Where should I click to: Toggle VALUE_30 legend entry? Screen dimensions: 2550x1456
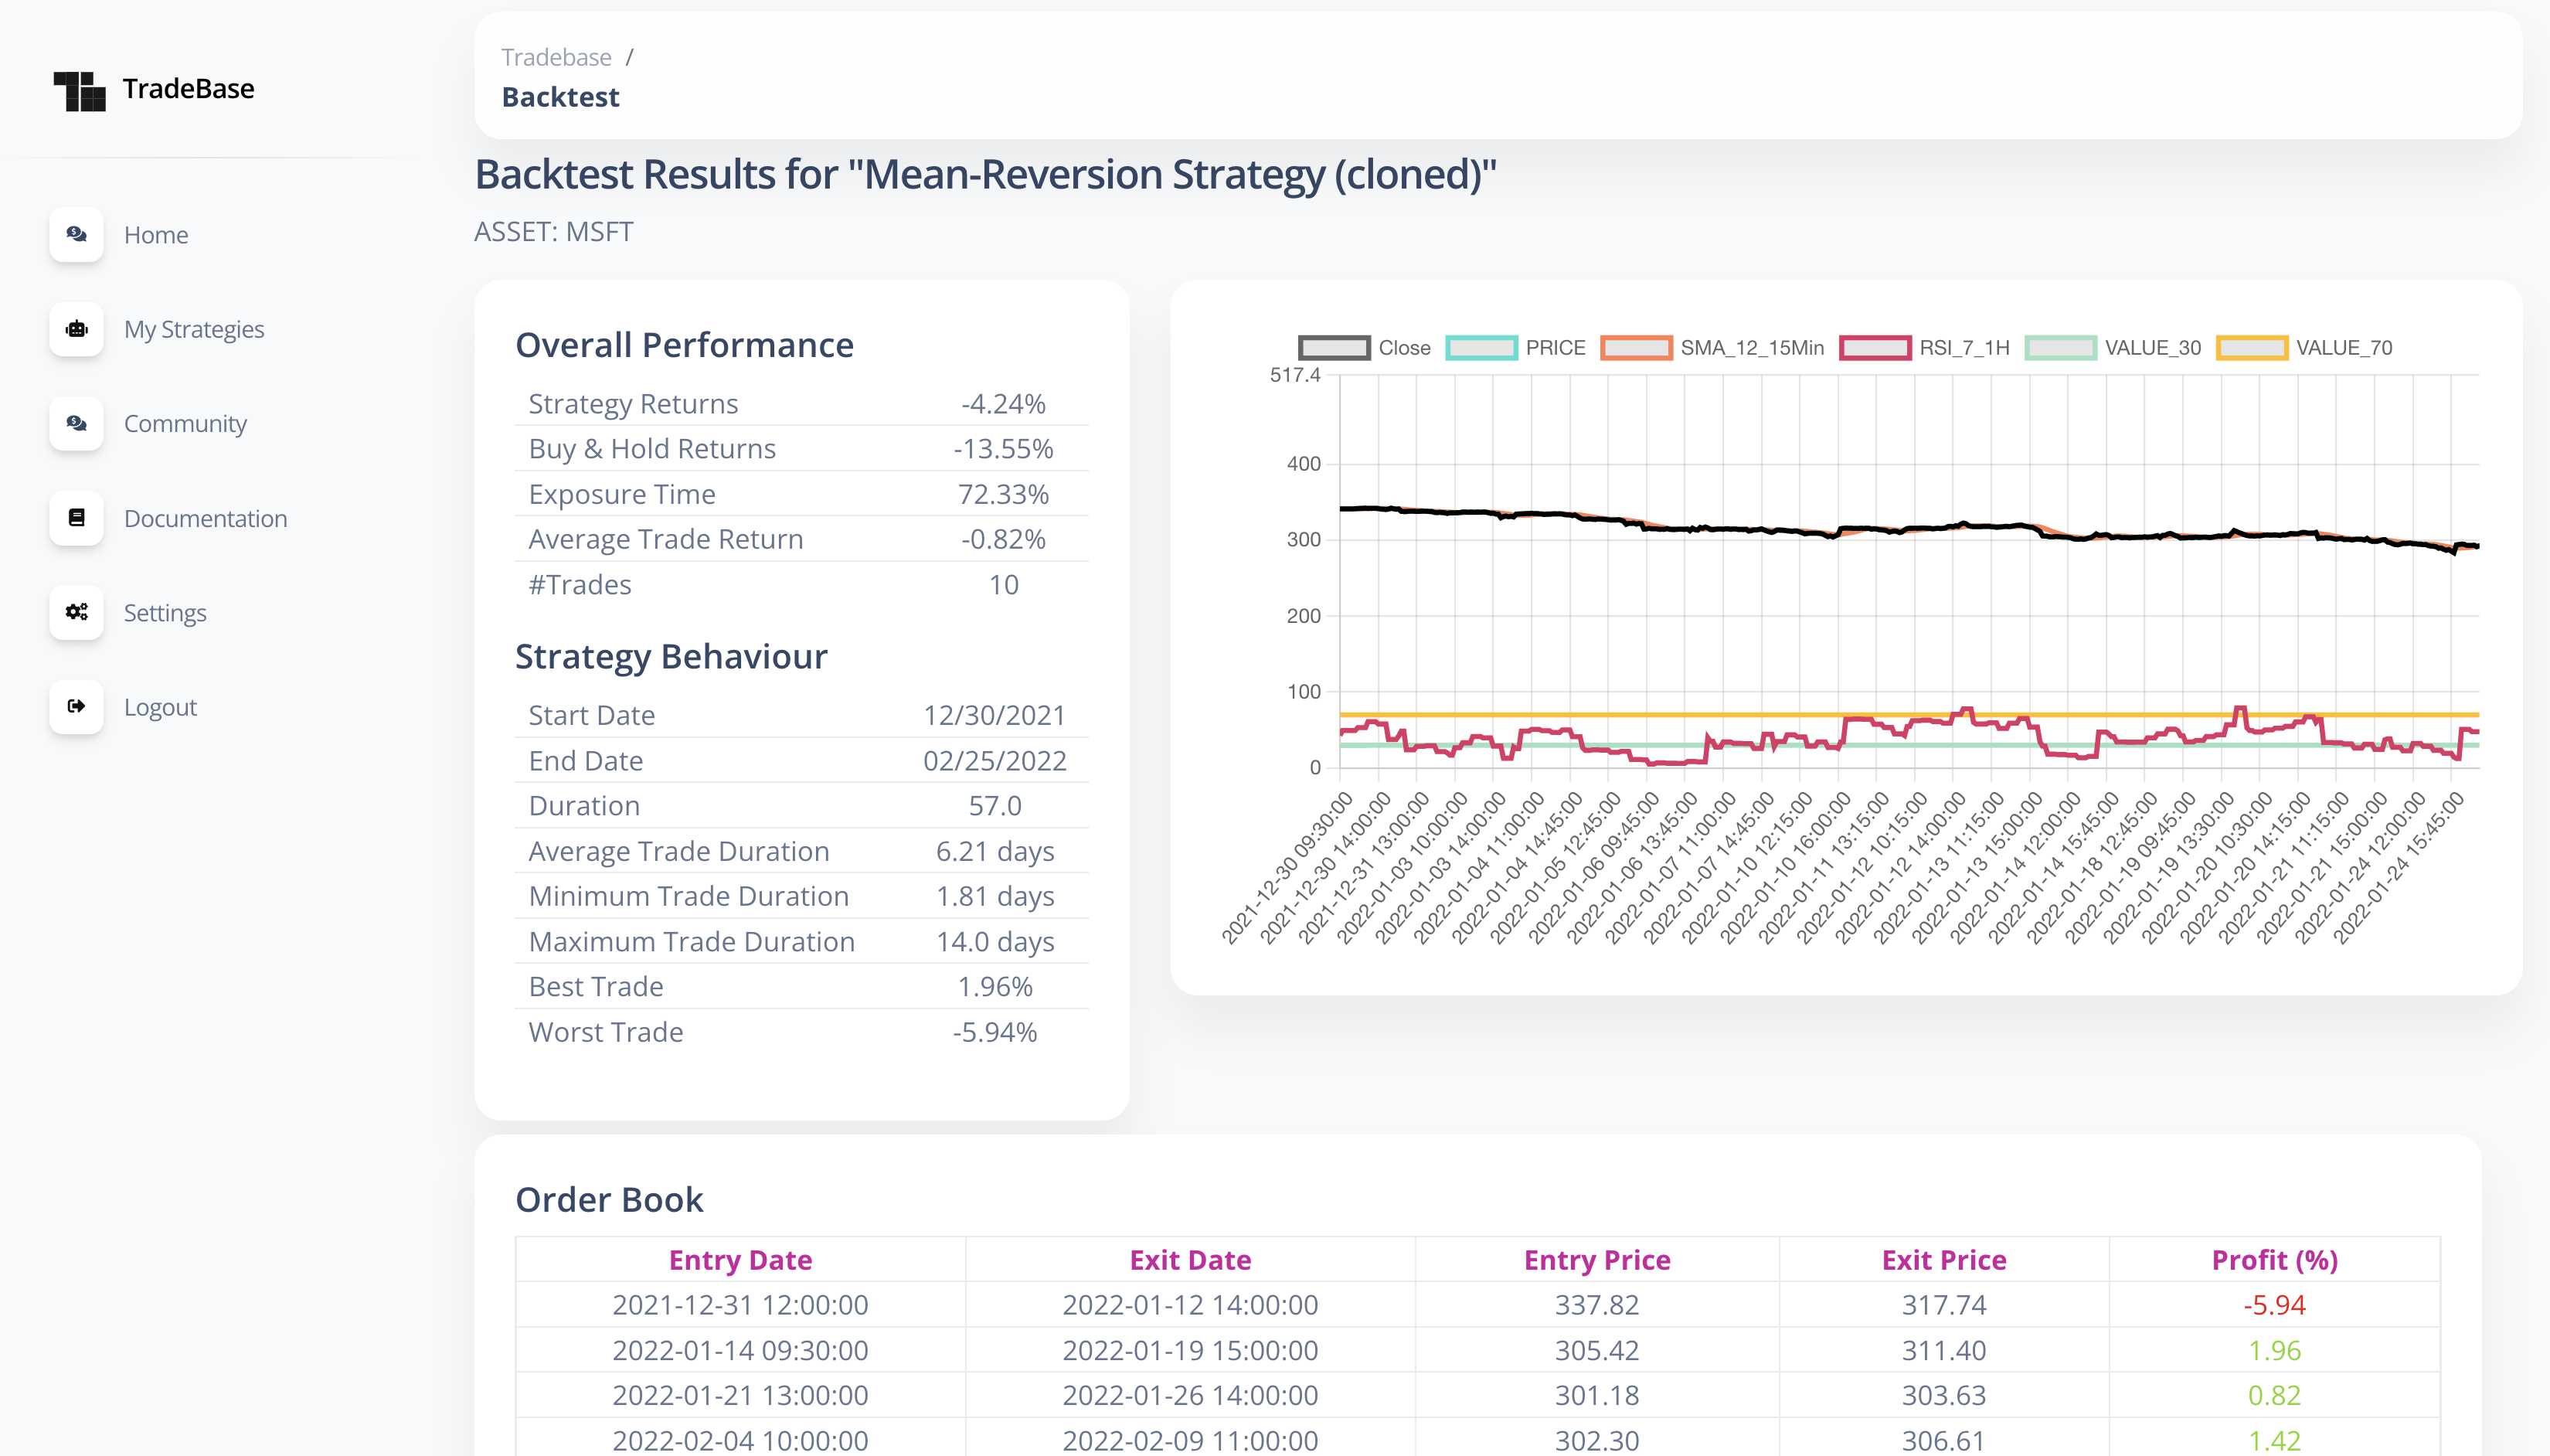pyautogui.click(x=2060, y=348)
